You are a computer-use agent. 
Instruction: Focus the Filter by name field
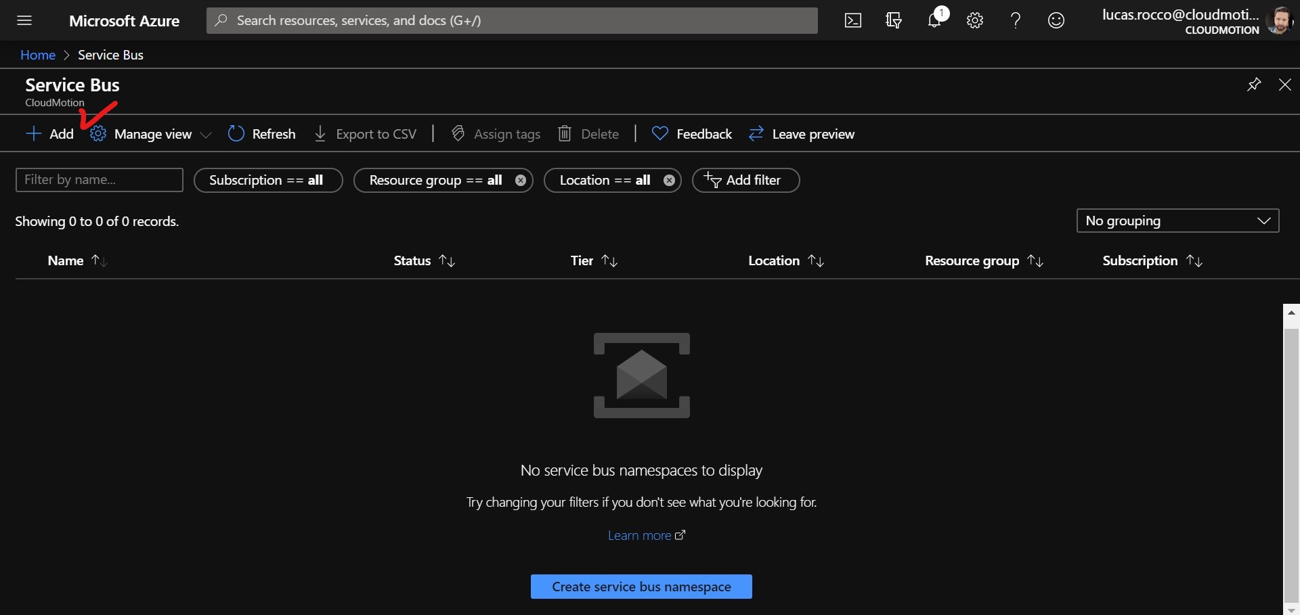[x=100, y=180]
